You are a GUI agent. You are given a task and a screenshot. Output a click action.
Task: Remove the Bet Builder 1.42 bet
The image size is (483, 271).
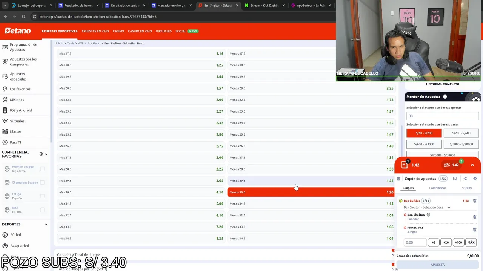point(475,201)
